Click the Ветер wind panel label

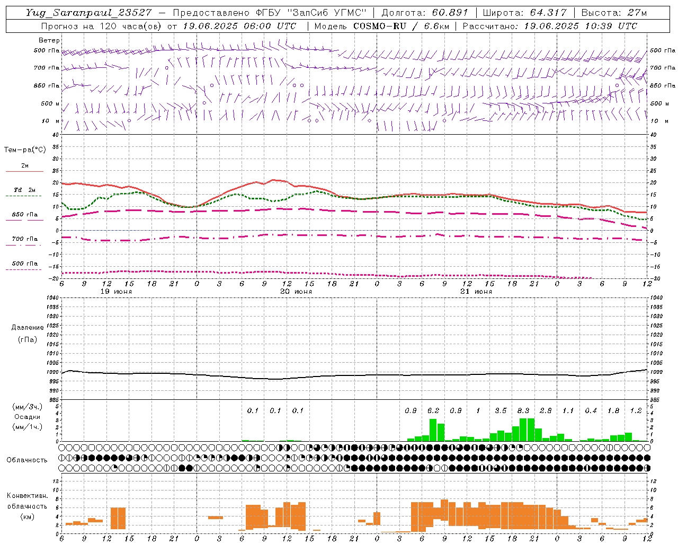click(49, 40)
